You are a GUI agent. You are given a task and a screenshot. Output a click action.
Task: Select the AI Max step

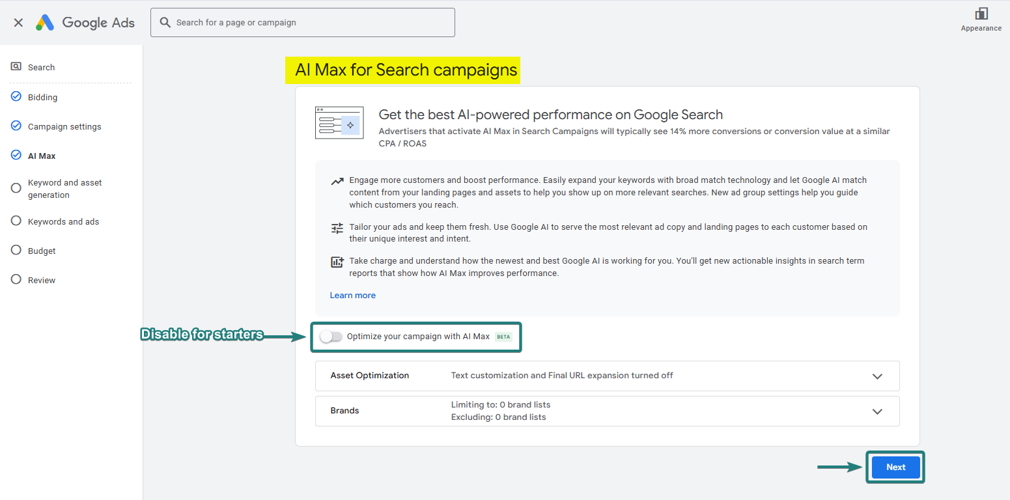[42, 156]
